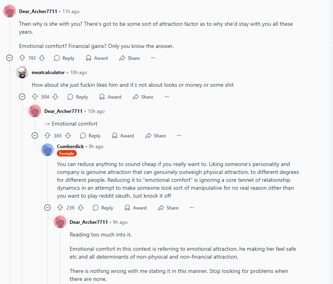Viewport: 333px width, 284px height.
Task: Reply to meatcalculator's comment
Action: pos(78,97)
